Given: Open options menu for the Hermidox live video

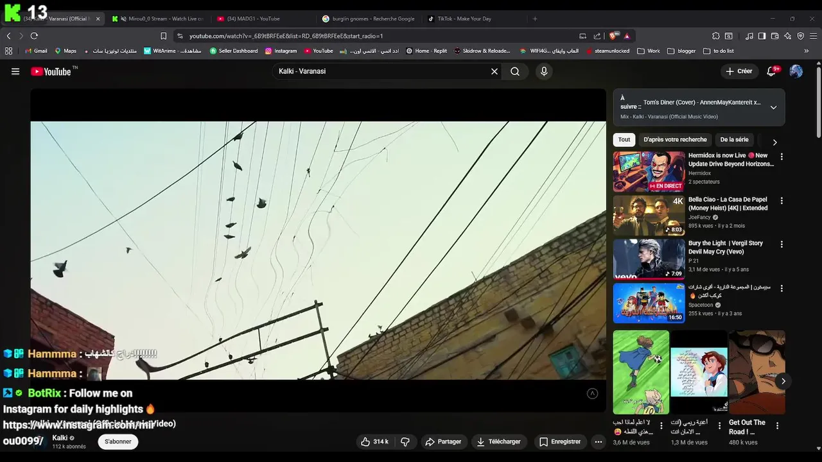Looking at the screenshot, I should pos(782,157).
